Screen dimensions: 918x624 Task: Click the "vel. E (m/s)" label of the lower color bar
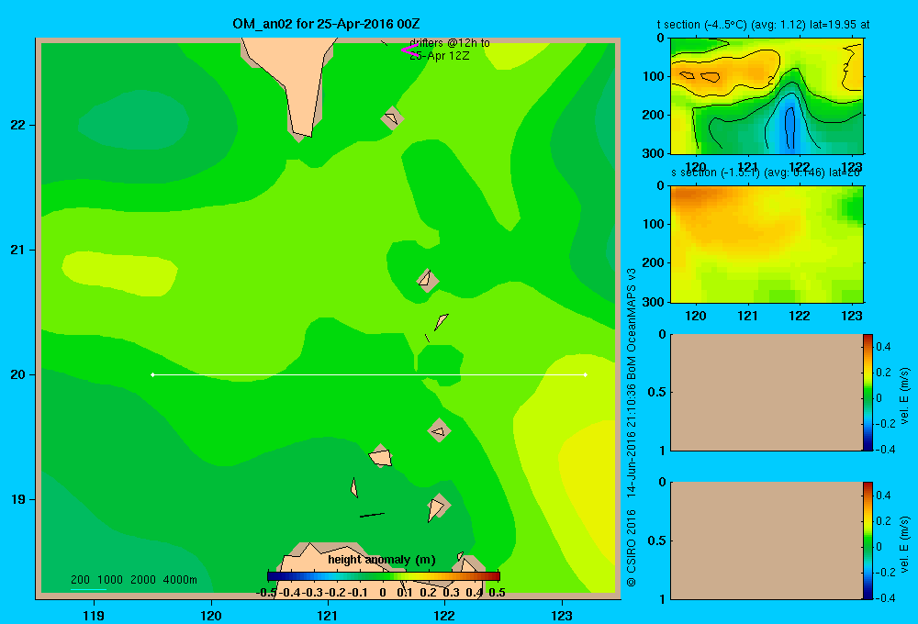click(x=905, y=544)
